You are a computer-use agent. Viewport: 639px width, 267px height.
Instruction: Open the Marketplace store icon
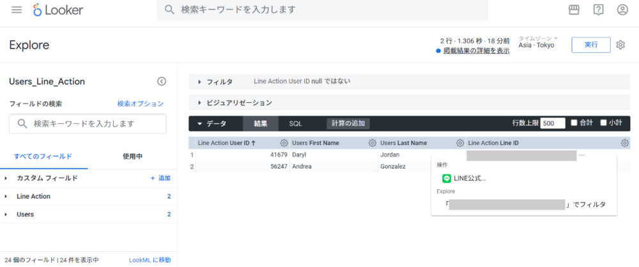click(574, 10)
